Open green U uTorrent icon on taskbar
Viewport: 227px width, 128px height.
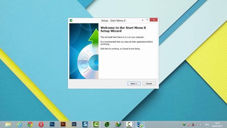107,124
